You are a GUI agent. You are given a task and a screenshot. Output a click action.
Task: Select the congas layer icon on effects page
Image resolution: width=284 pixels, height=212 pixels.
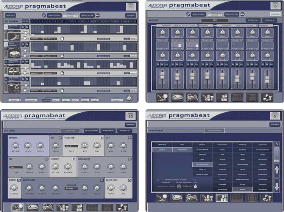pyautogui.click(x=62, y=207)
